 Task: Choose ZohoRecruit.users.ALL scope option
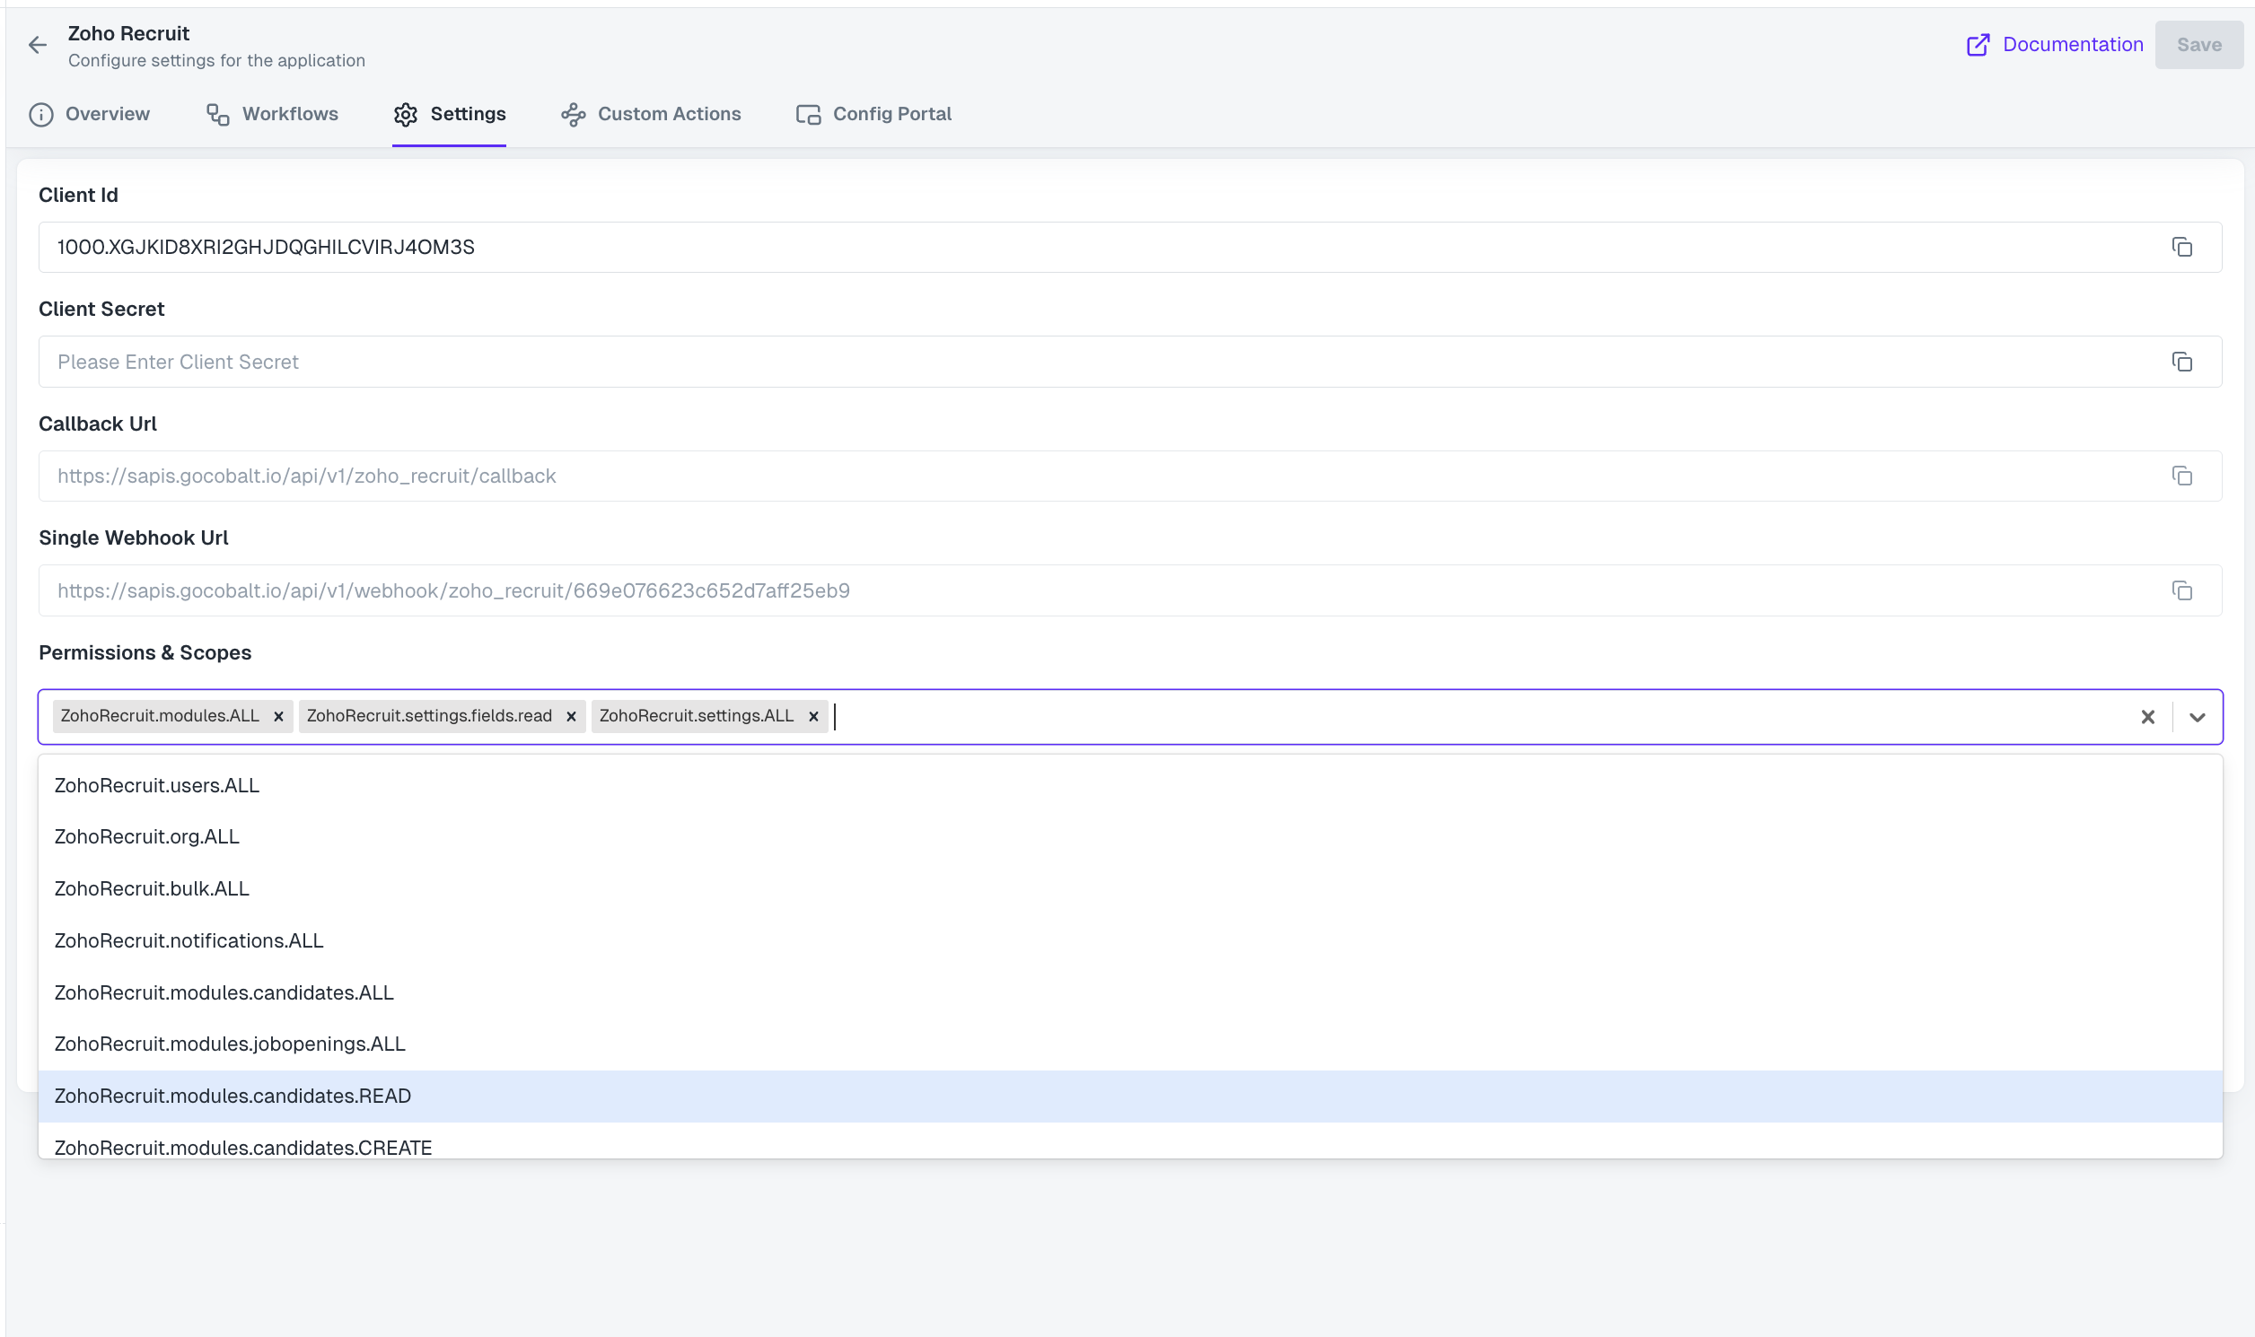pyautogui.click(x=155, y=785)
